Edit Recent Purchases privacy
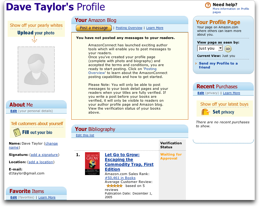Image resolution: width=259 pixels, height=207 pixels. click(201, 93)
